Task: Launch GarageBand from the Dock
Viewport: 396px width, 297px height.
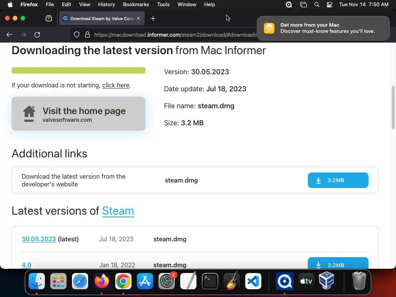Action: click(232, 281)
